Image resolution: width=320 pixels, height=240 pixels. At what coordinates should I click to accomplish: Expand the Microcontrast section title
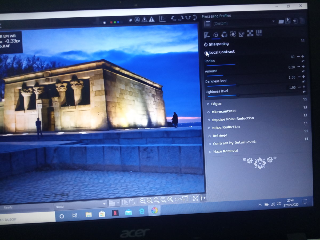224,111
